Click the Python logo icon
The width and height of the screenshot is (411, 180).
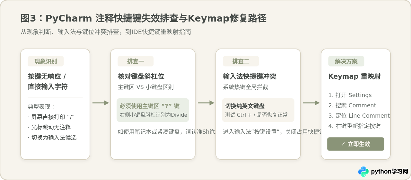pos(363,172)
